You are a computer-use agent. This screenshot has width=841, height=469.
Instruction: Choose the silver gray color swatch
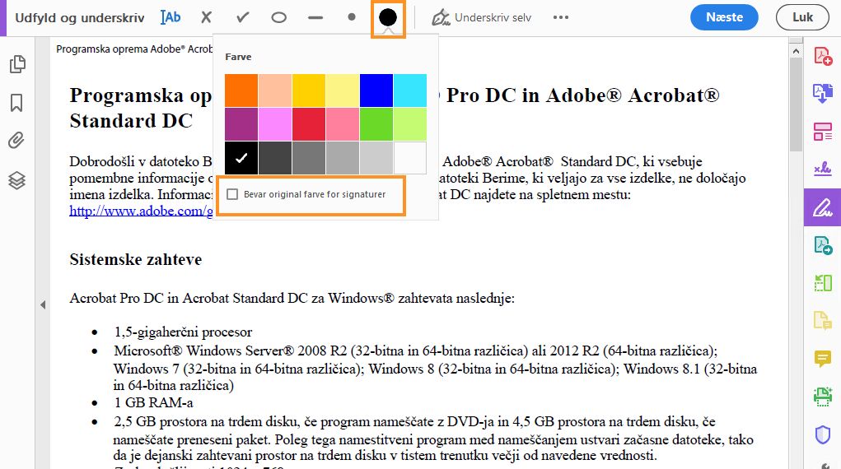click(x=343, y=158)
